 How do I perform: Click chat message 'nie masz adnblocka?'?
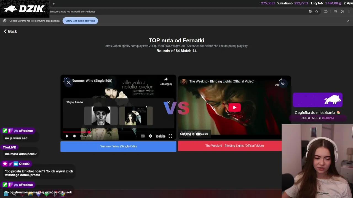click(x=21, y=154)
